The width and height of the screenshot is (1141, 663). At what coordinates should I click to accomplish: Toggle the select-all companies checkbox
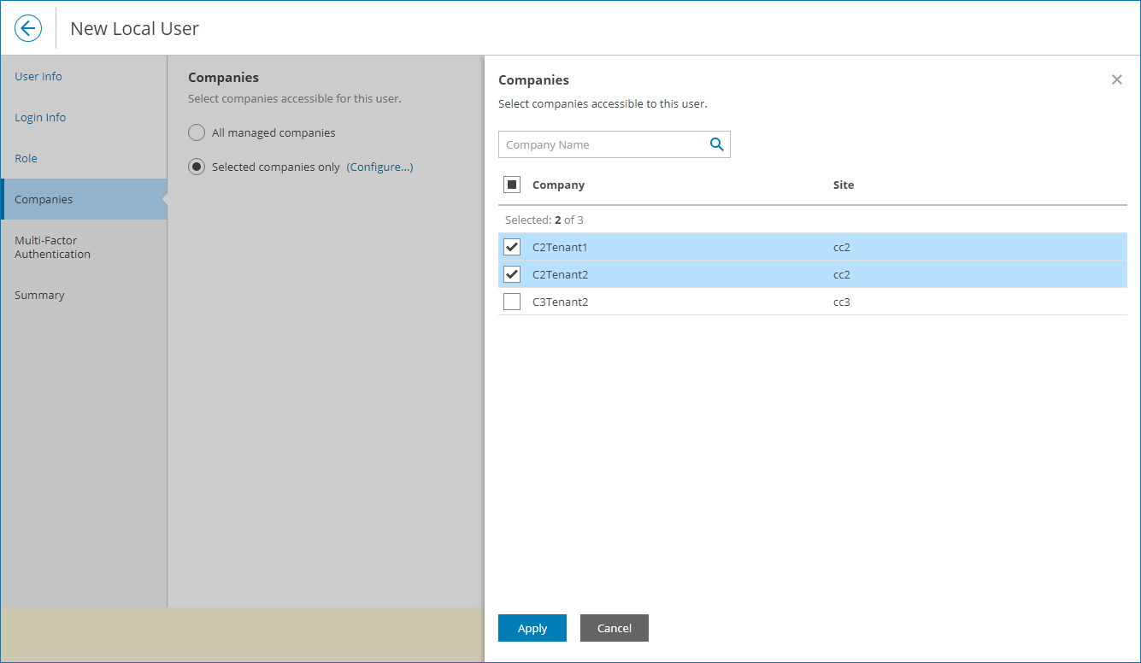click(x=512, y=184)
